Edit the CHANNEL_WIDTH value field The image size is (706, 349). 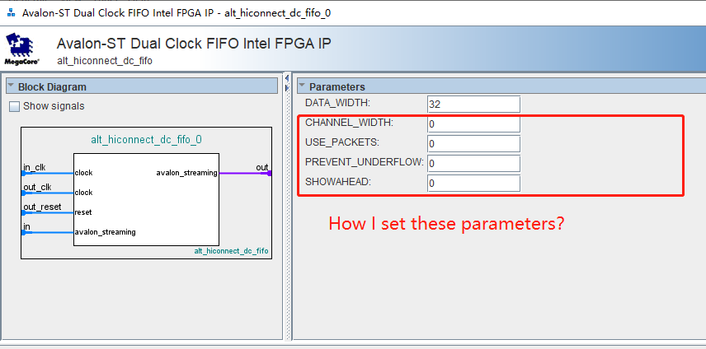click(x=473, y=124)
